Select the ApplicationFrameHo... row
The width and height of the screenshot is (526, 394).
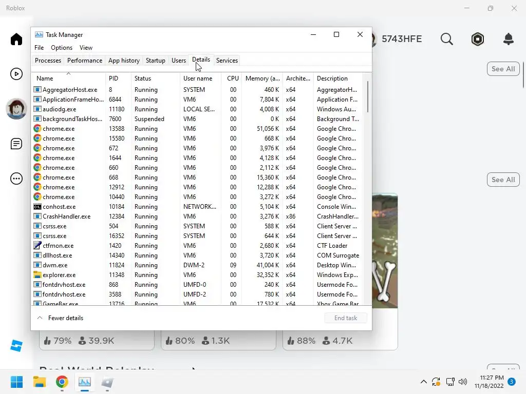tap(198, 100)
